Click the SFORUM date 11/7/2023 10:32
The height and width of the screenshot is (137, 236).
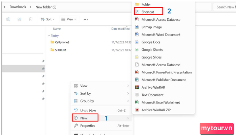[121, 50]
